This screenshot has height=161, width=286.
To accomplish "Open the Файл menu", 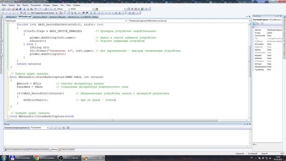I will click(4, 5).
